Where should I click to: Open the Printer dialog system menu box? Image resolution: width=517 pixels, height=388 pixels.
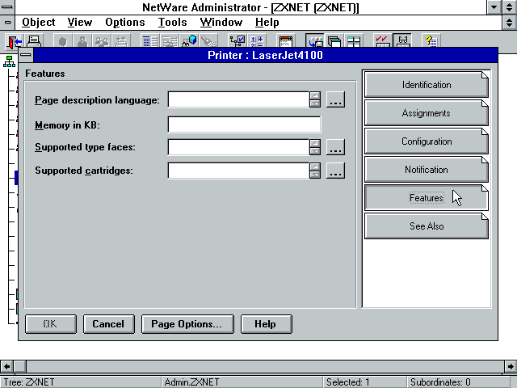click(x=26, y=55)
